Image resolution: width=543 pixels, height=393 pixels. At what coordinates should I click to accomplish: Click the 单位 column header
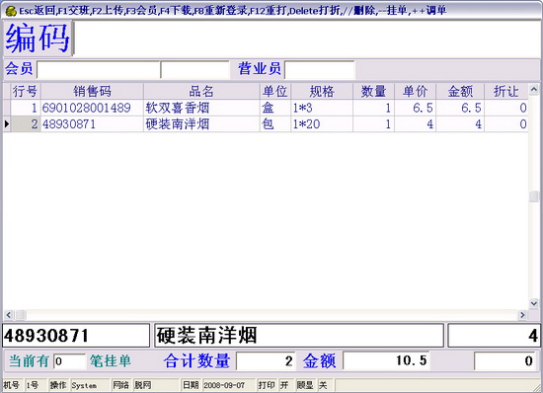coord(275,91)
